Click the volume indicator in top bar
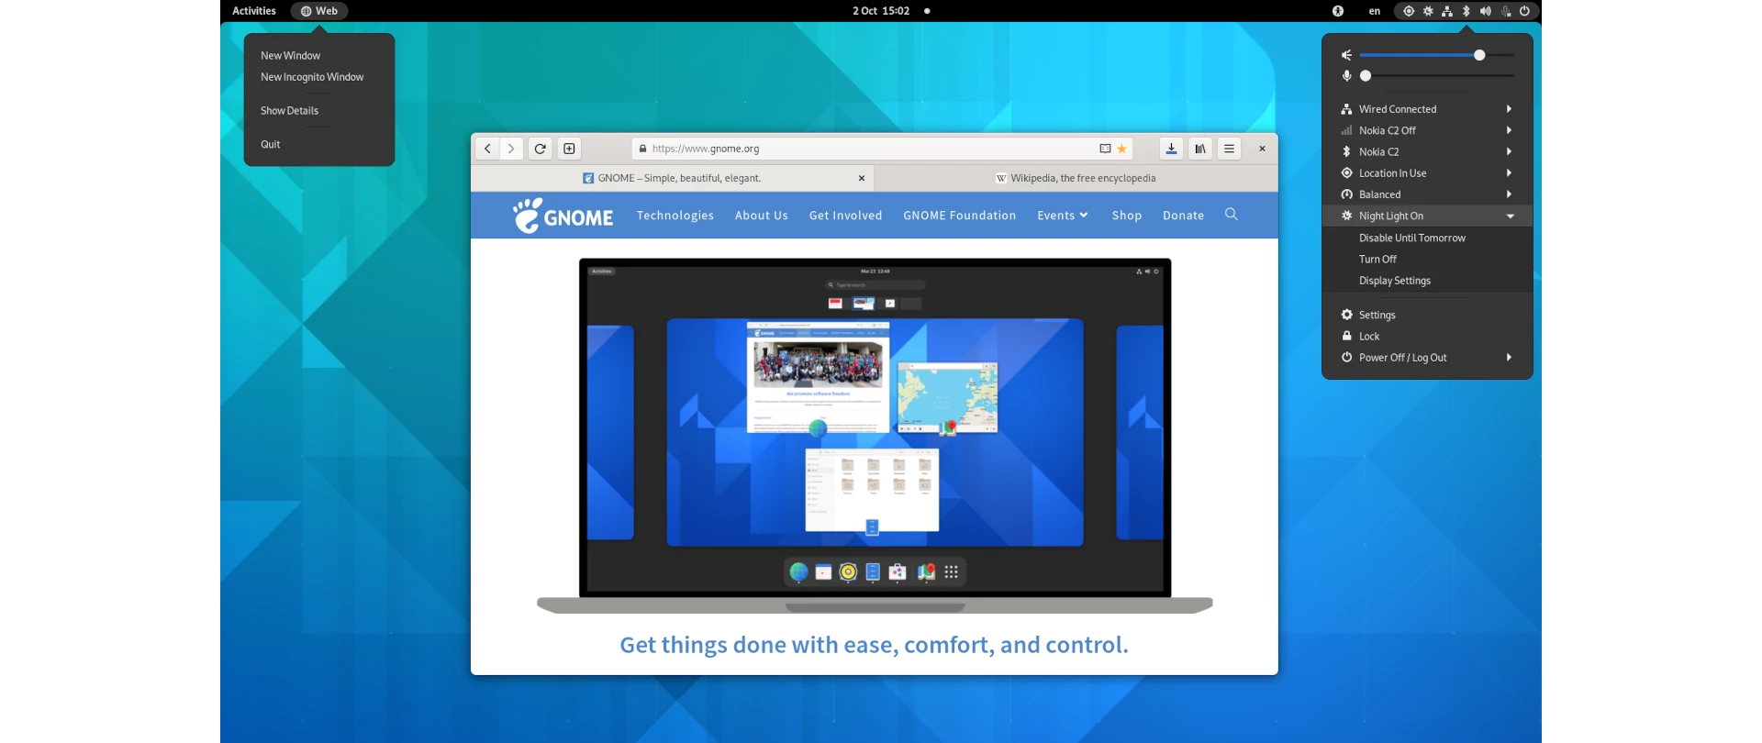The image size is (1762, 743). 1486,11
